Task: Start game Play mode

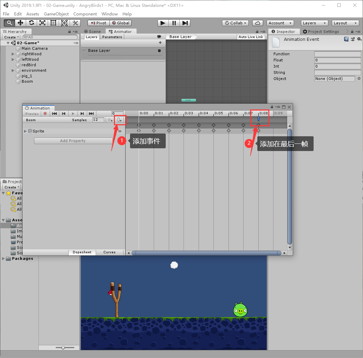Action: [x=163, y=23]
